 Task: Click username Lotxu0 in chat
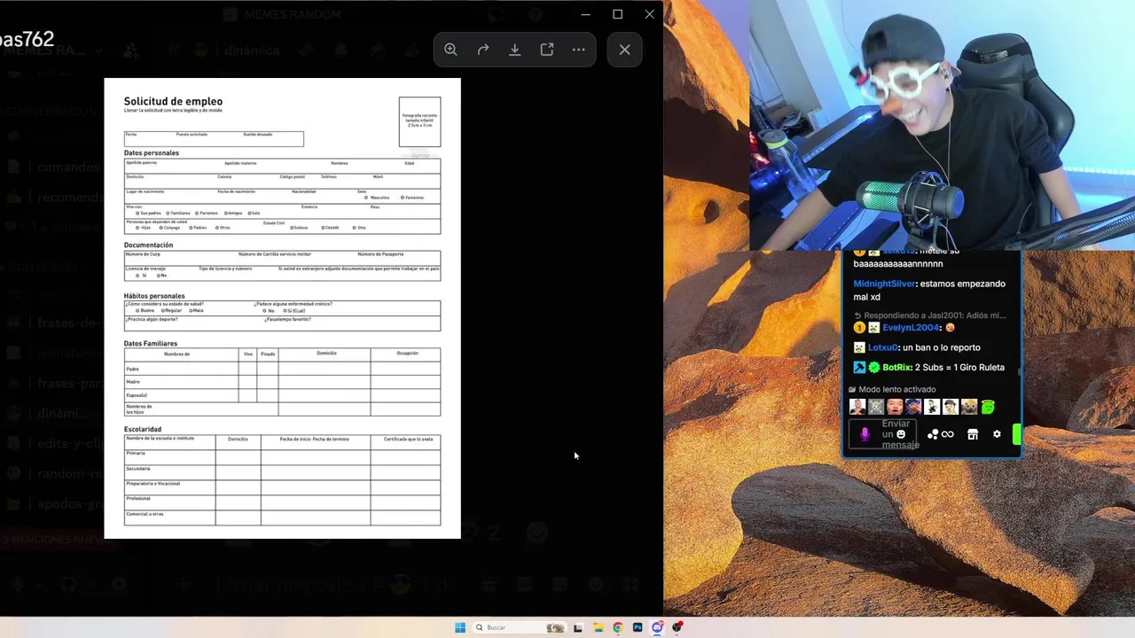(x=883, y=347)
